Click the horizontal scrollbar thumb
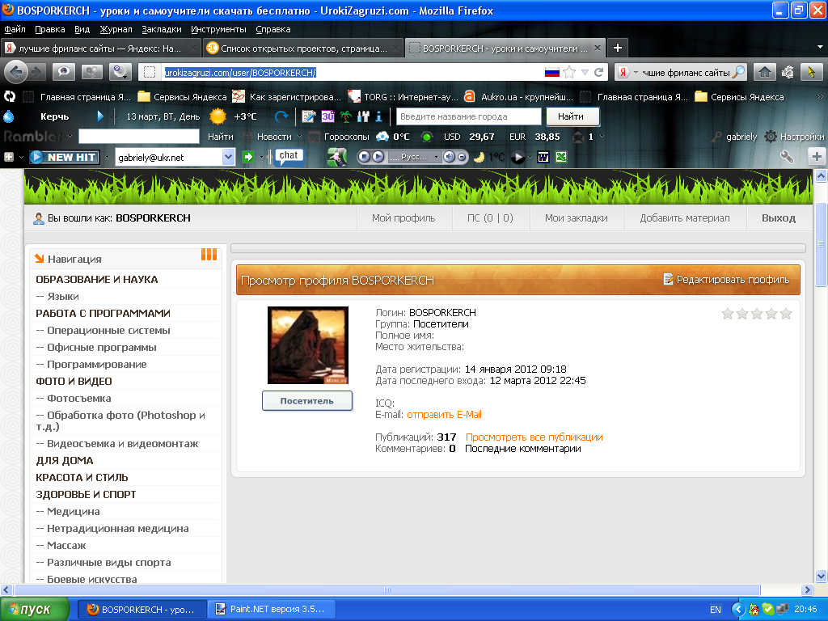Image resolution: width=828 pixels, height=621 pixels. (x=387, y=589)
